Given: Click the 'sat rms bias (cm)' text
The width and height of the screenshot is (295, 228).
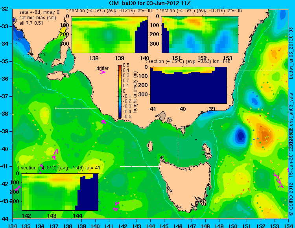Looking at the screenshot, I should click(38, 18).
